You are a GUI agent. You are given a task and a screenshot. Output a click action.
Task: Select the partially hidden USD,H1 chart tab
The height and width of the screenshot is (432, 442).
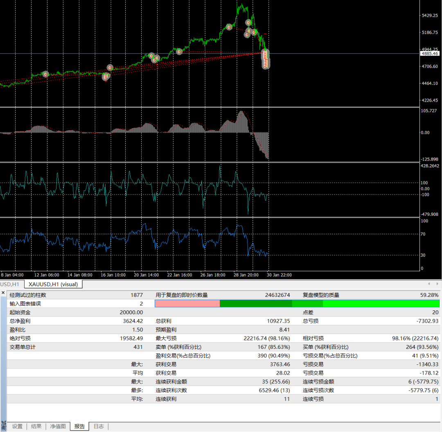10,284
